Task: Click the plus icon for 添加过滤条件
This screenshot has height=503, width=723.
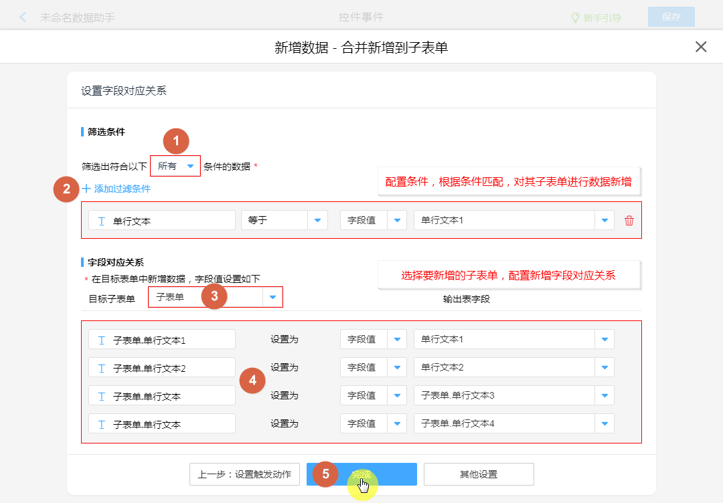Action: click(86, 189)
